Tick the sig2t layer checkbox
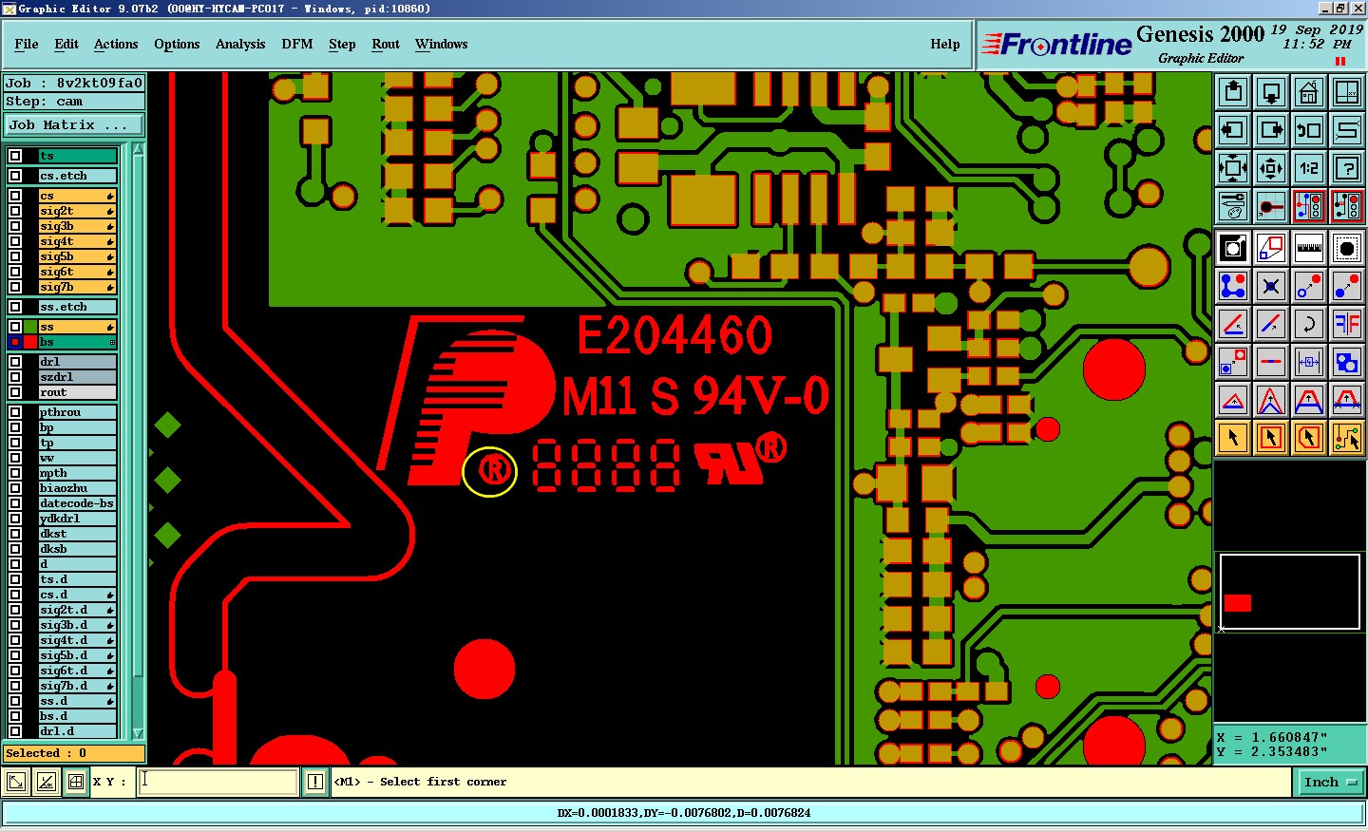The width and height of the screenshot is (1368, 832). coord(15,211)
